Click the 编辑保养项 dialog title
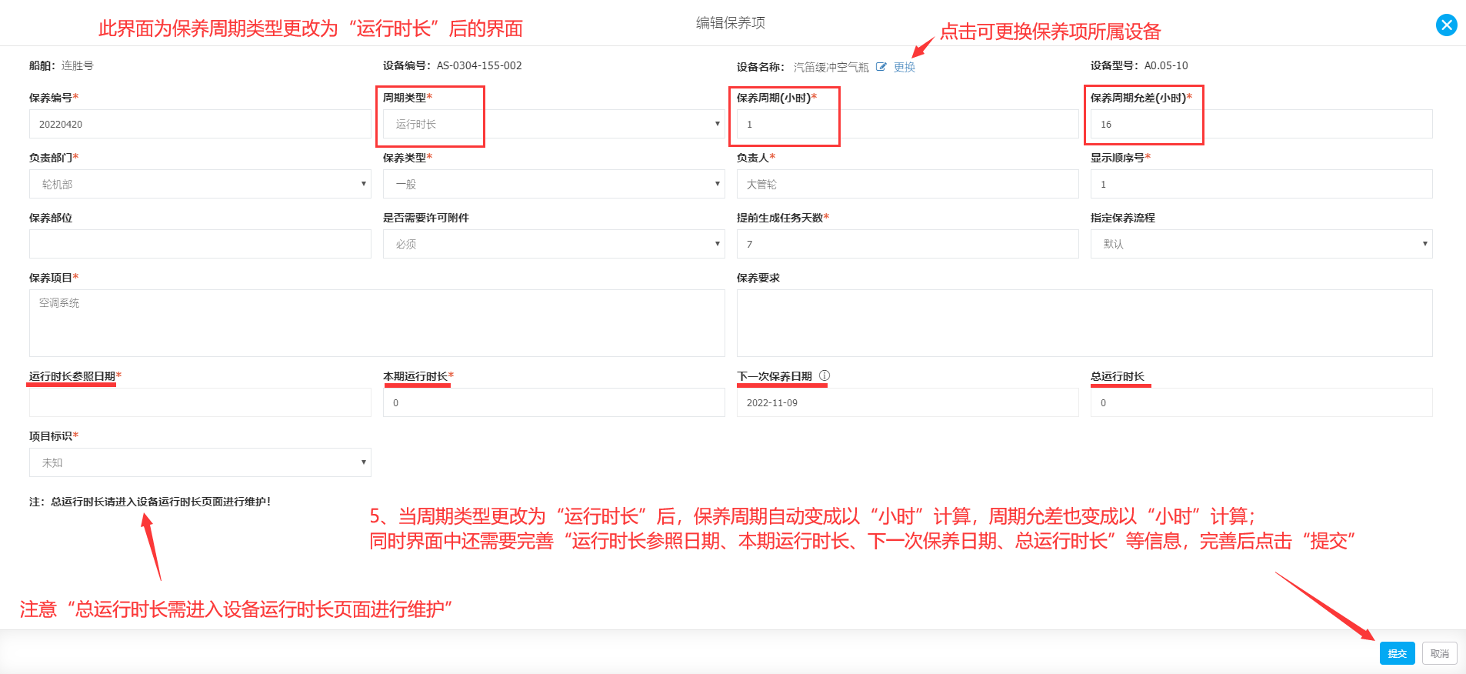Screen dimensions: 1466x674 [731, 23]
